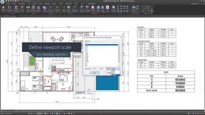Select the Model layout tab
Screen dimensions: 205x115
pos(10,111)
